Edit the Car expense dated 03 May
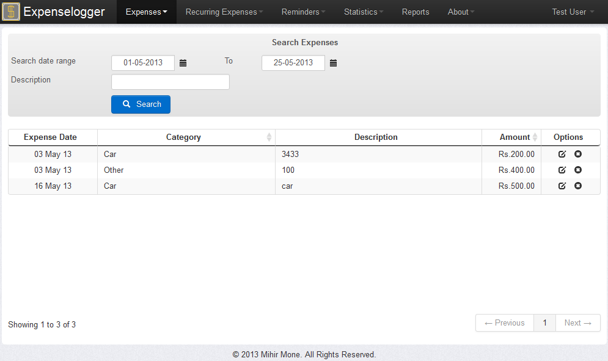608x361 pixels. pyautogui.click(x=562, y=154)
